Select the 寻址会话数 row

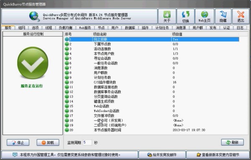coord(152,58)
